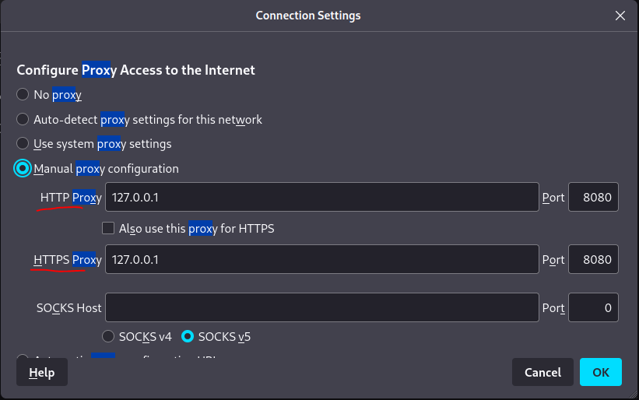Select the No proxy option

[x=23, y=94]
